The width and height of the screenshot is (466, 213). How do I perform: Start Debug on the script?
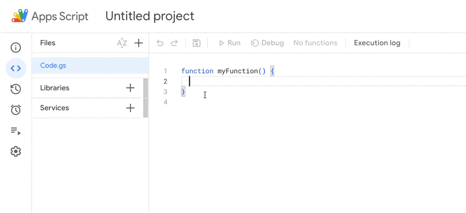pos(267,43)
